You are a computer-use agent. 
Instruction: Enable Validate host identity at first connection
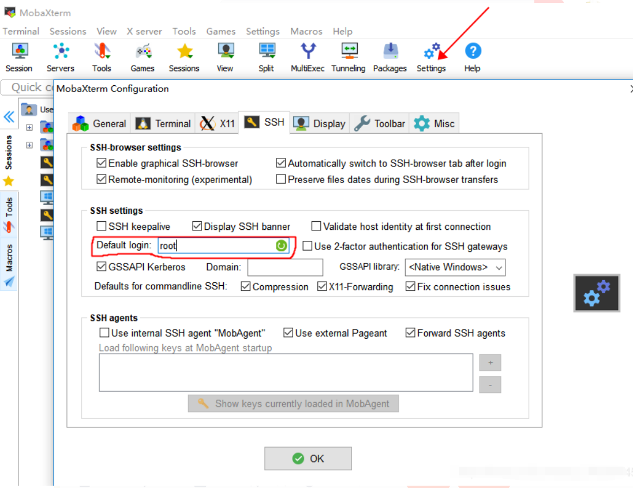click(x=316, y=226)
